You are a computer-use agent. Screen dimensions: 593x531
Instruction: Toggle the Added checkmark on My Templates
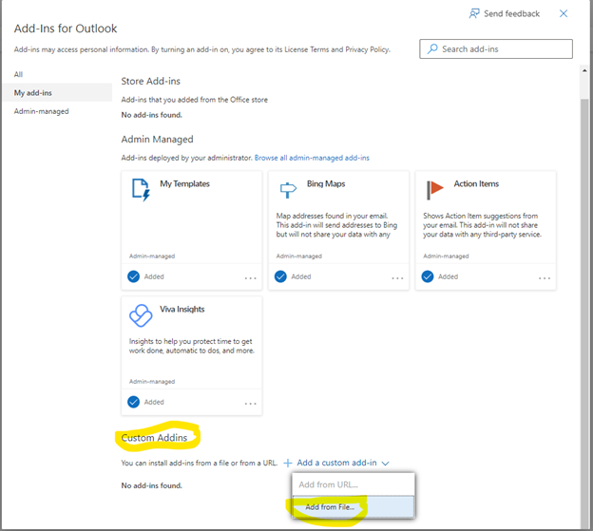point(134,276)
